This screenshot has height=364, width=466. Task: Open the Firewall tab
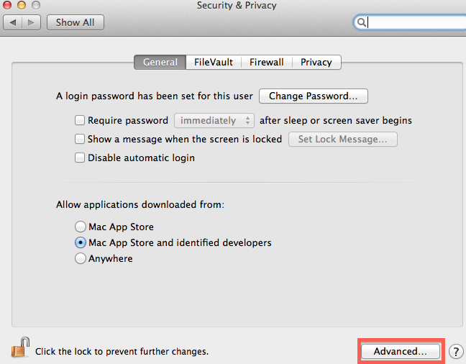click(x=267, y=62)
